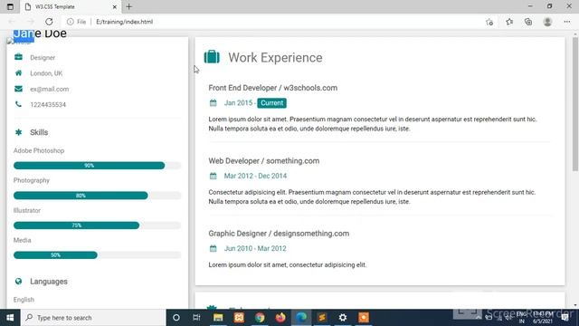Screen dimensions: 579x326
Task: Open the browser profile avatar
Action: click(547, 22)
